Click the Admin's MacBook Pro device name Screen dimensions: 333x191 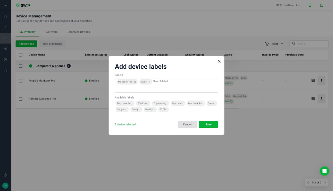(x=42, y=99)
